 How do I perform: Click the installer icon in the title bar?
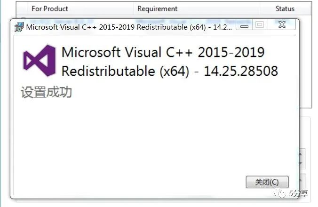click(x=19, y=26)
